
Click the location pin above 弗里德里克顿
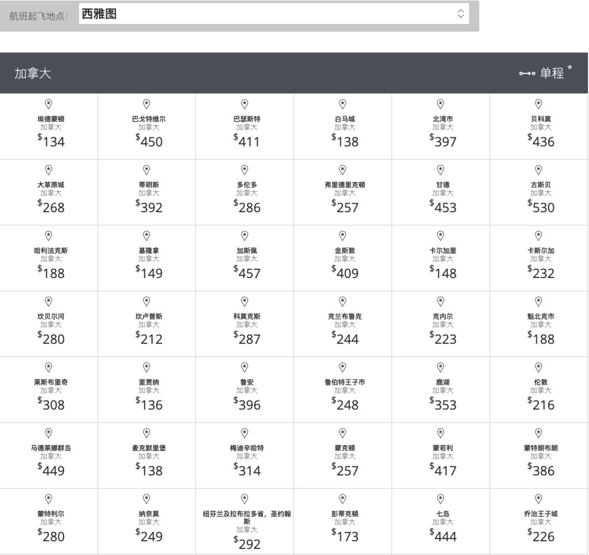coord(342,170)
